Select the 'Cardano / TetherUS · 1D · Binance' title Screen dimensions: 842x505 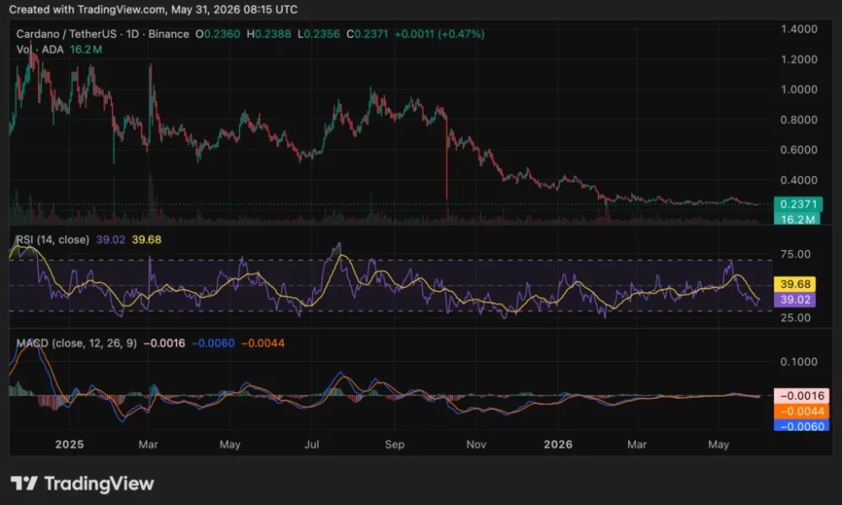point(103,34)
